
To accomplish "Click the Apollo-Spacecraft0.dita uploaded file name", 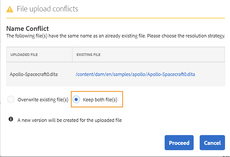I will (34, 74).
